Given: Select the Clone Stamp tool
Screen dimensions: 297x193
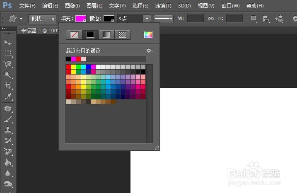Looking at the screenshot, I should [8, 130].
